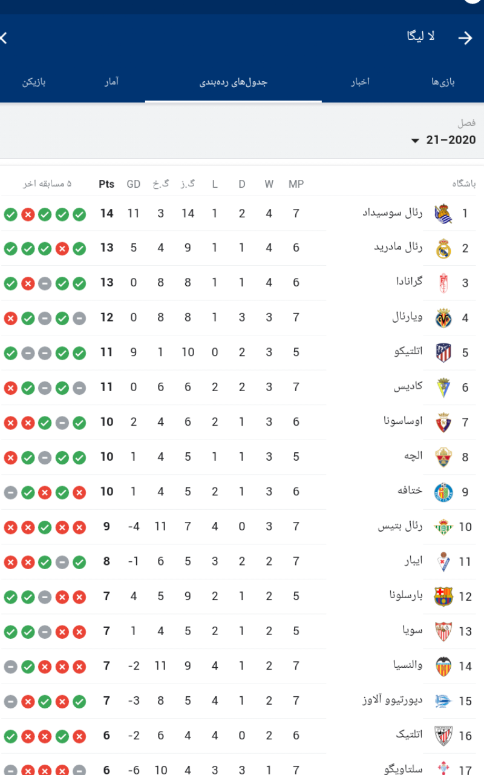The width and height of the screenshot is (484, 775).
Task: Open the Valencia club crest
Action: click(443, 666)
